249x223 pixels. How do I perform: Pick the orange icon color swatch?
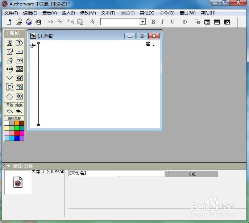pos(17,123)
